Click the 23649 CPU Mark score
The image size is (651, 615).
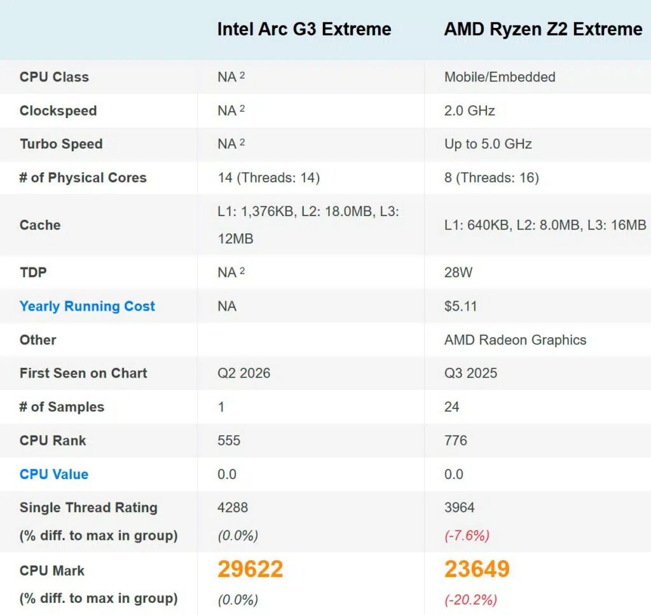click(477, 569)
